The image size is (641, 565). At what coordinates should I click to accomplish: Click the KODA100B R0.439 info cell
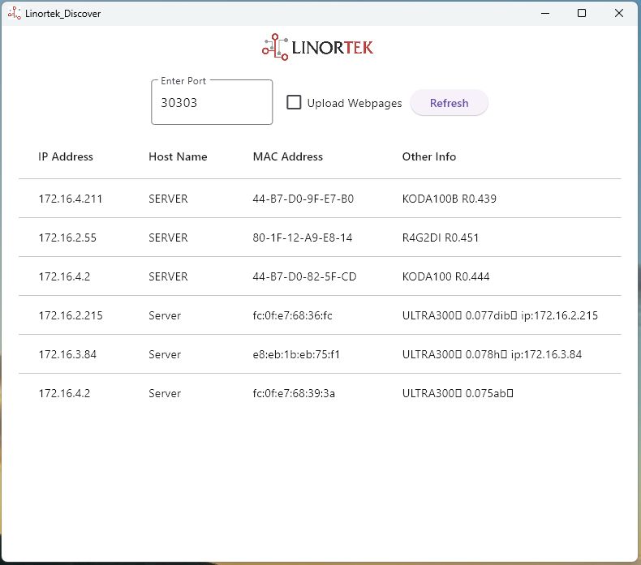point(450,199)
